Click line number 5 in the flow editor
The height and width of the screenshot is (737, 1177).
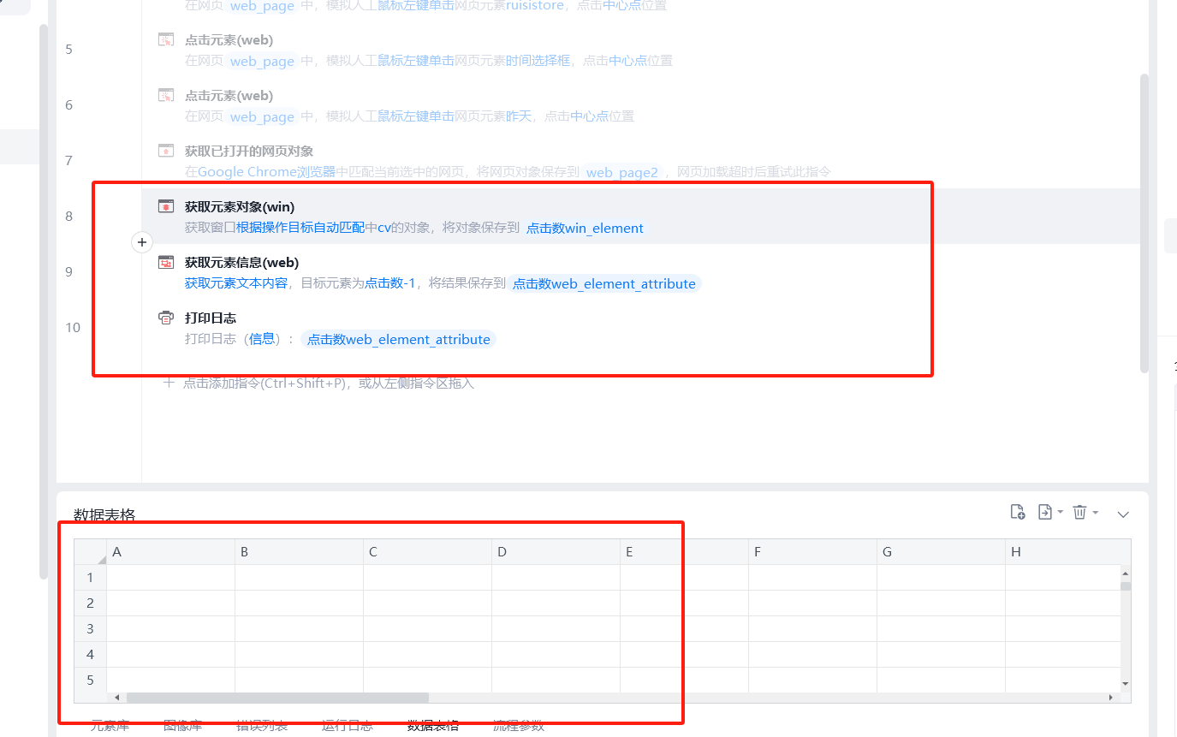point(69,50)
